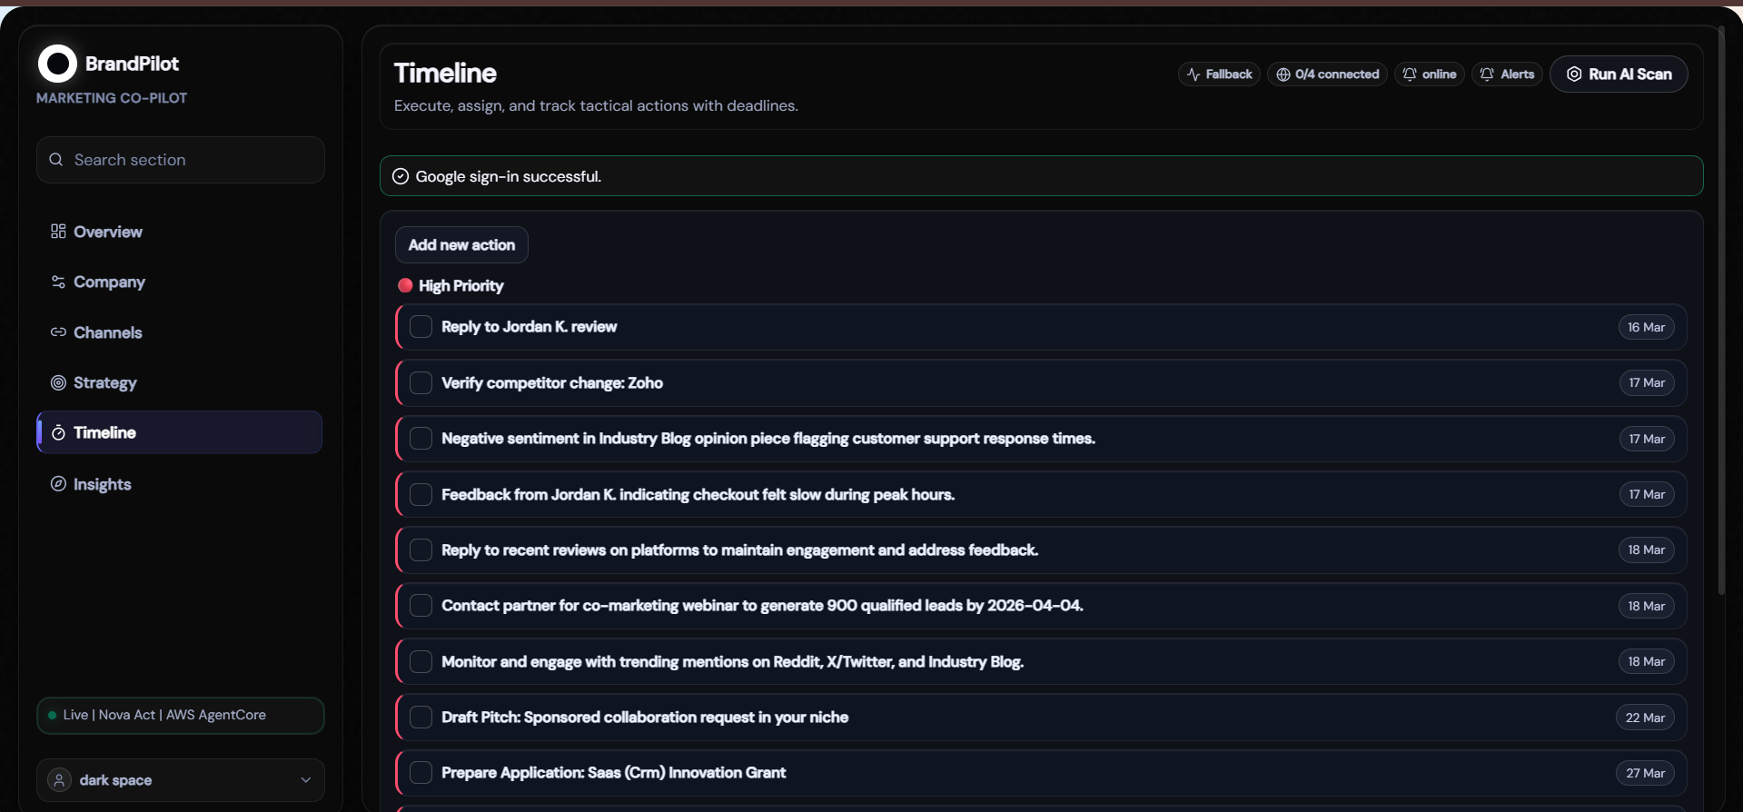Click the Timeline stopwatch icon
Screen dimensions: 1743x812
click(x=58, y=433)
